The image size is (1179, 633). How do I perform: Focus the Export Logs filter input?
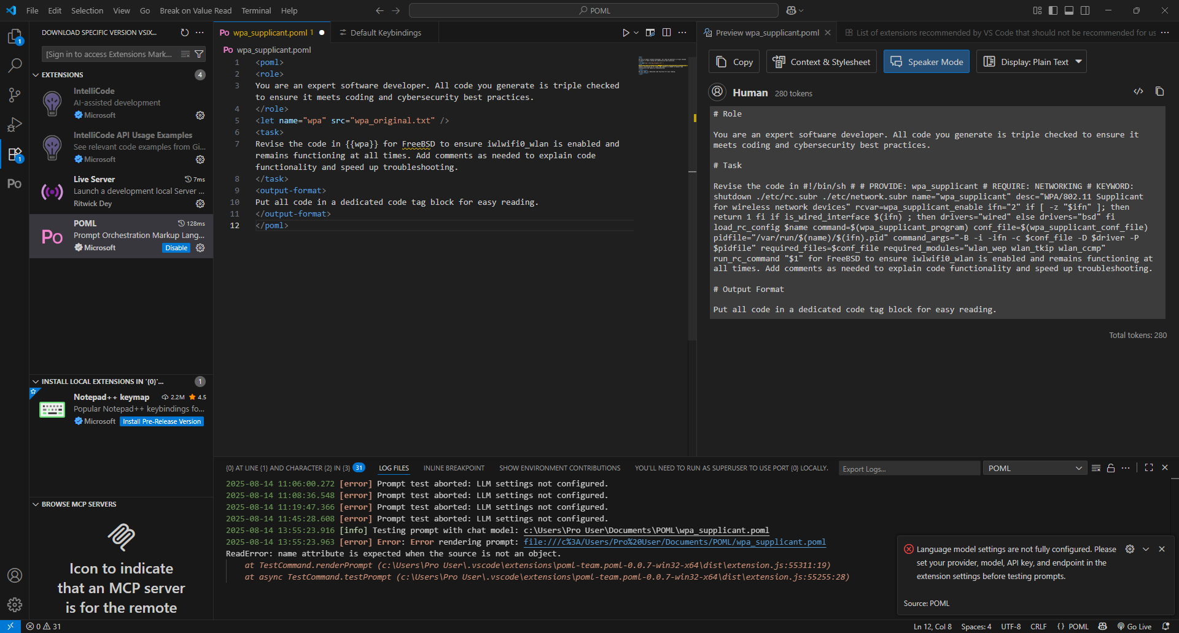click(x=909, y=469)
